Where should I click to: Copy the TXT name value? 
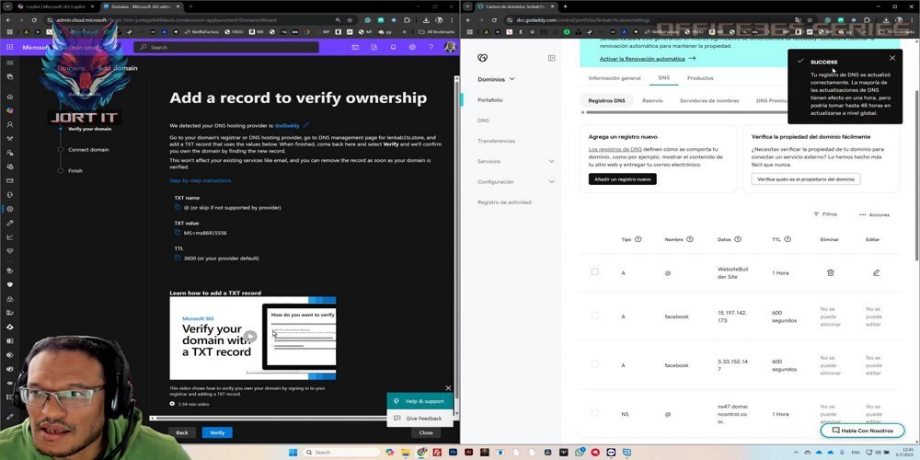click(x=178, y=207)
